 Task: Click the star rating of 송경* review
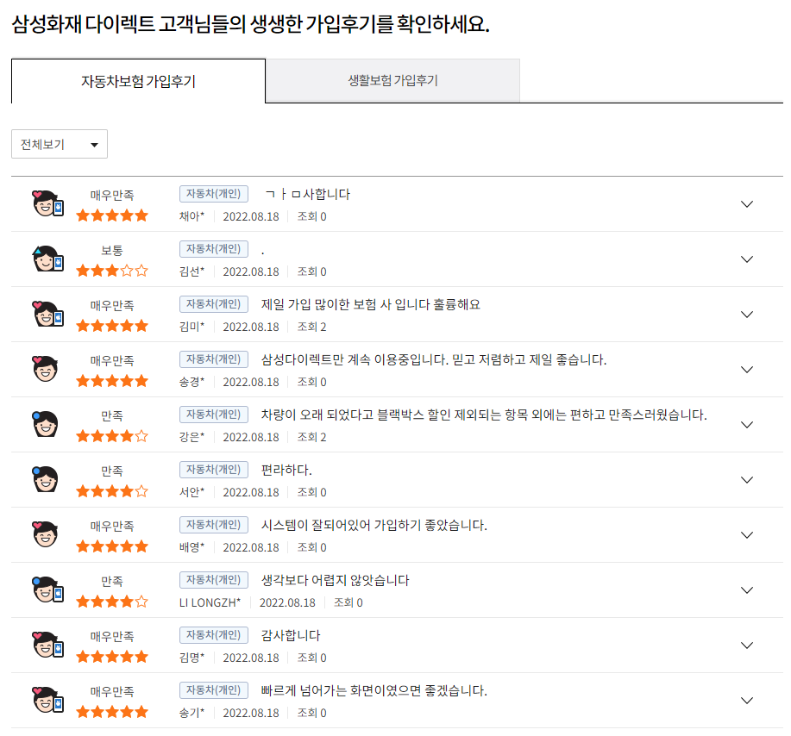click(112, 381)
